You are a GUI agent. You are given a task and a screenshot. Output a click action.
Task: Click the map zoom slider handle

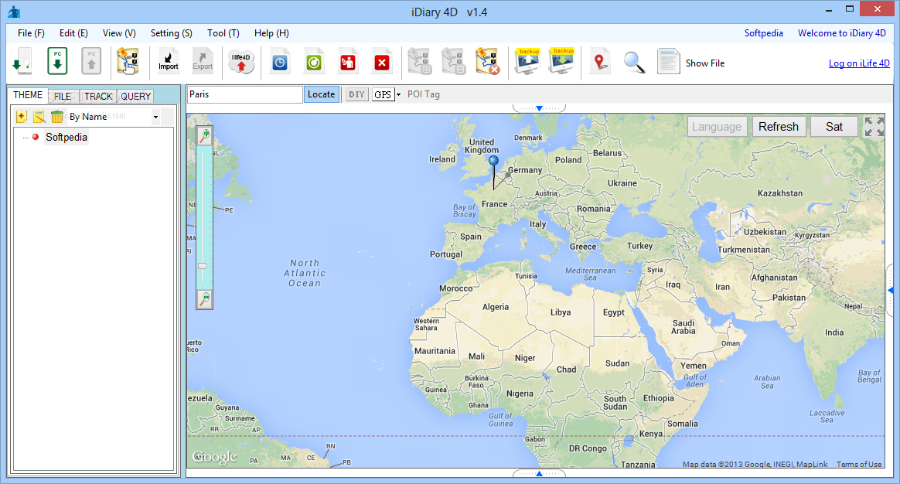(203, 266)
